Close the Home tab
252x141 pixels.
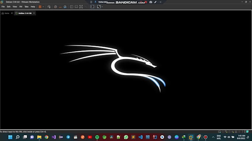tap(12, 13)
